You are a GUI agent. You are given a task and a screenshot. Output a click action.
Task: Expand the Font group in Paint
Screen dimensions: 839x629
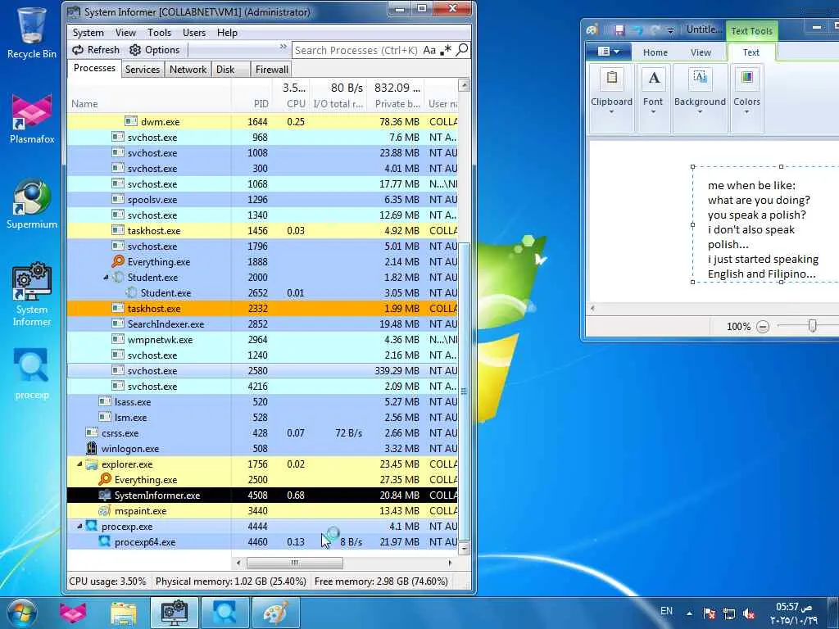(653, 98)
